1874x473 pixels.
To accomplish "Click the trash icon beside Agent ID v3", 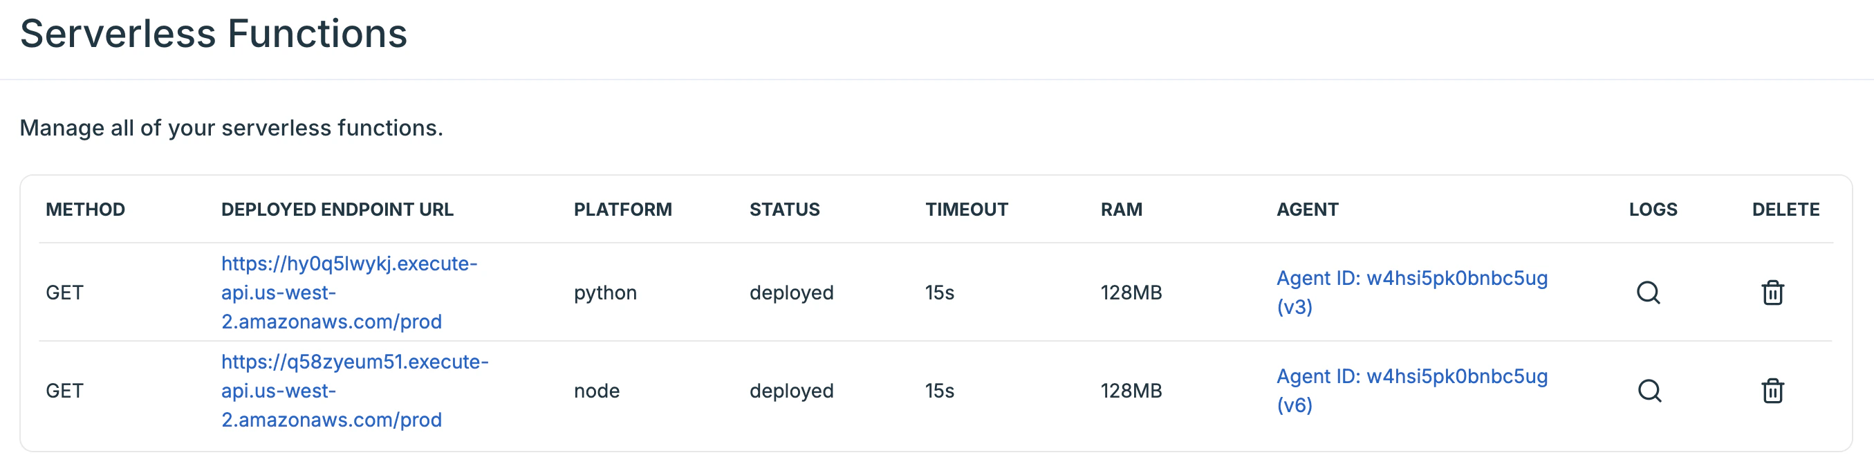I will (1773, 293).
